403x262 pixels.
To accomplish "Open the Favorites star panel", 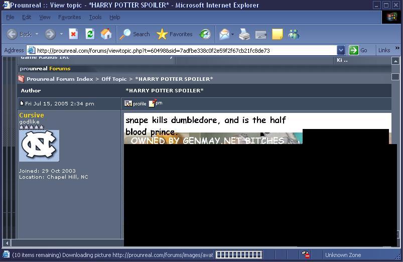I will [175, 34].
